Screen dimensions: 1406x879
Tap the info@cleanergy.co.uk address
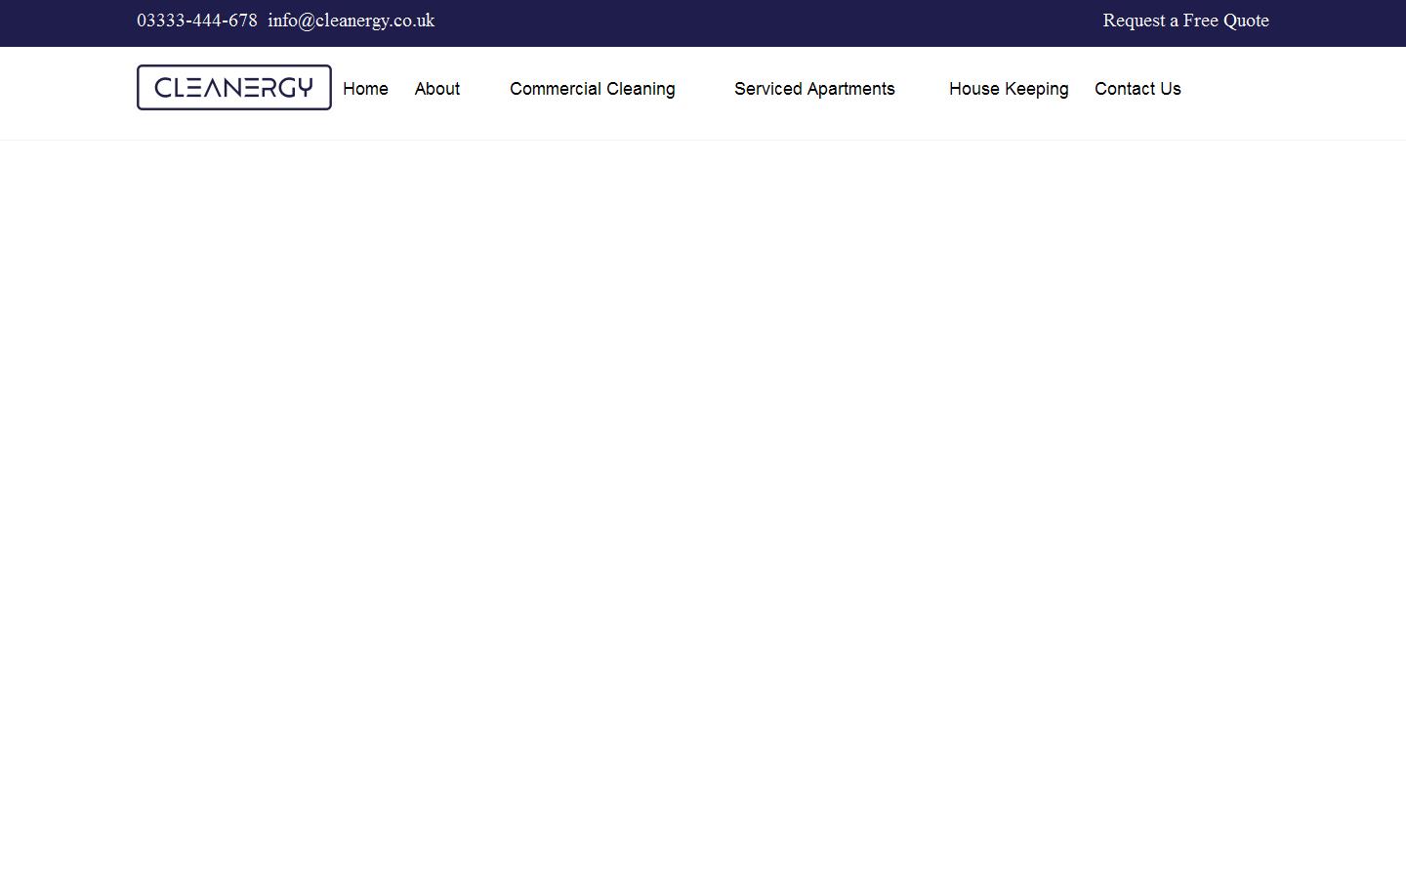tap(351, 21)
